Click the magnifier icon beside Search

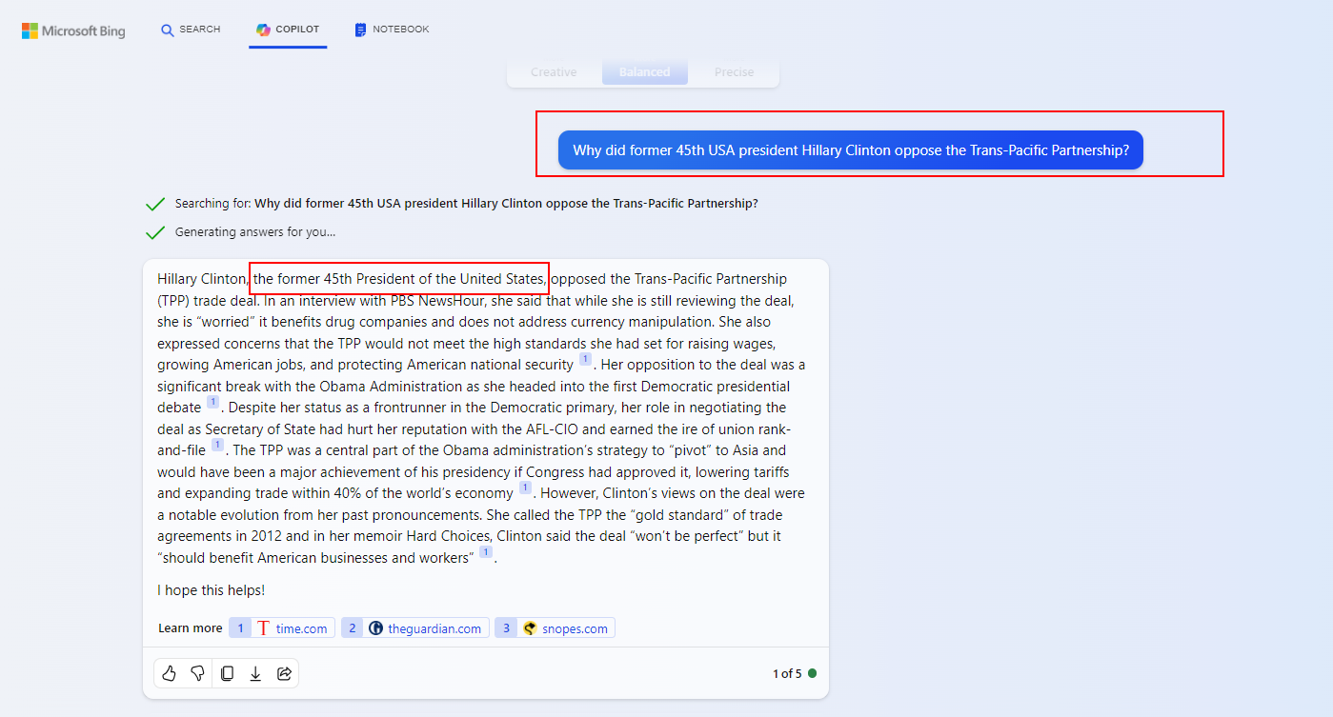[168, 30]
